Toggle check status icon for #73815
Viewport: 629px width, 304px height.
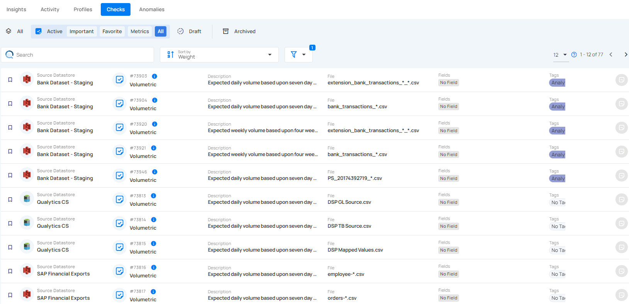point(120,247)
